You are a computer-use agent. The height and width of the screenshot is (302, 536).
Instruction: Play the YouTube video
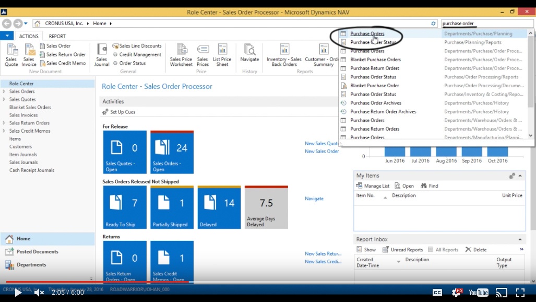18,293
